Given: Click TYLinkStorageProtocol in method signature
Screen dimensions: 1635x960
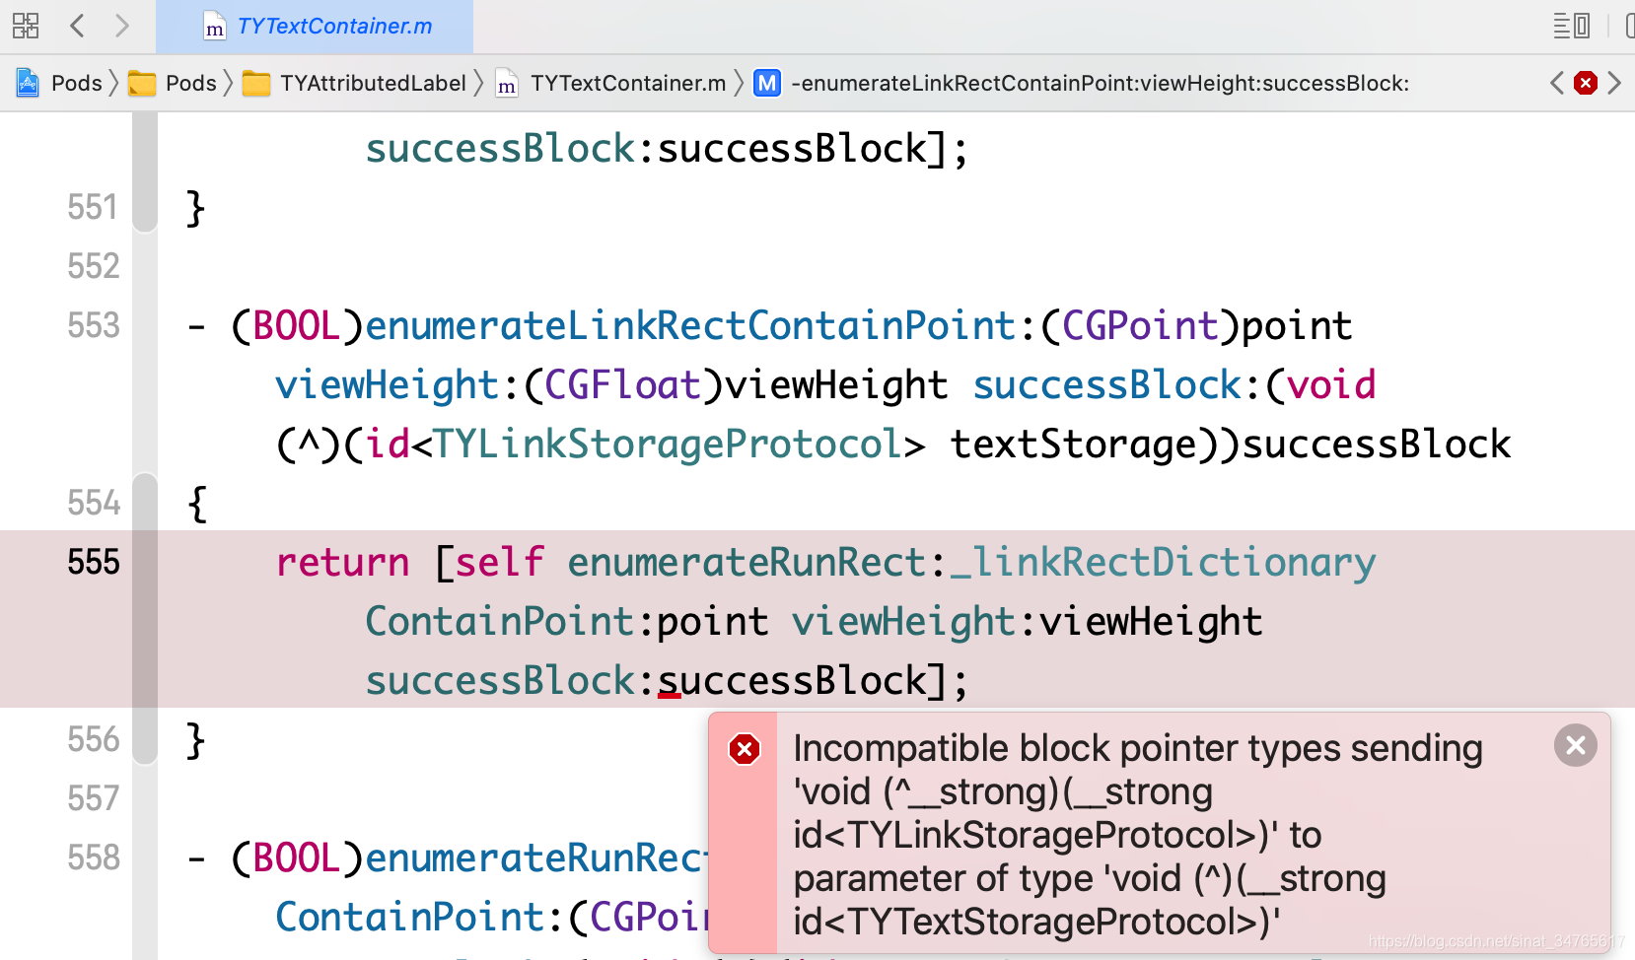Looking at the screenshot, I should 667,445.
